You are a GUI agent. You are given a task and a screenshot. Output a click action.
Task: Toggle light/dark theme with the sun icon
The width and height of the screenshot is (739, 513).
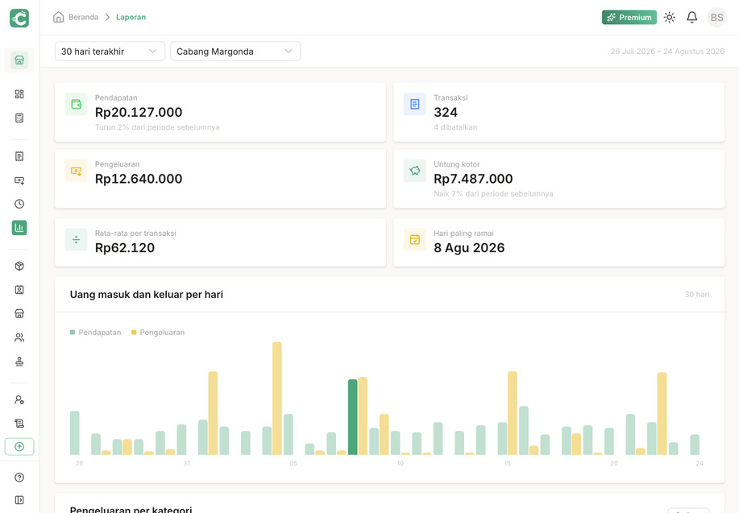point(669,18)
